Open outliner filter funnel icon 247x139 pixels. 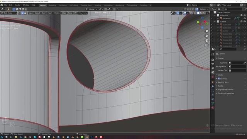tap(245, 9)
